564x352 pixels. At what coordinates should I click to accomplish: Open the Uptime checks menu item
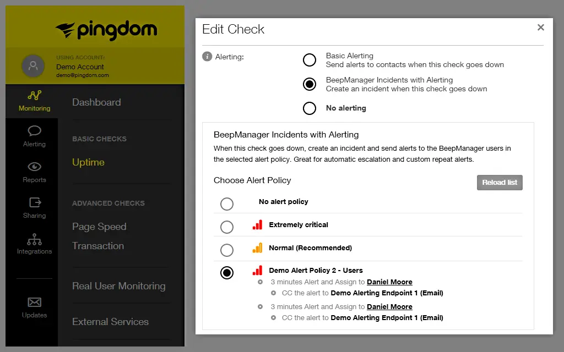pyautogui.click(x=88, y=162)
